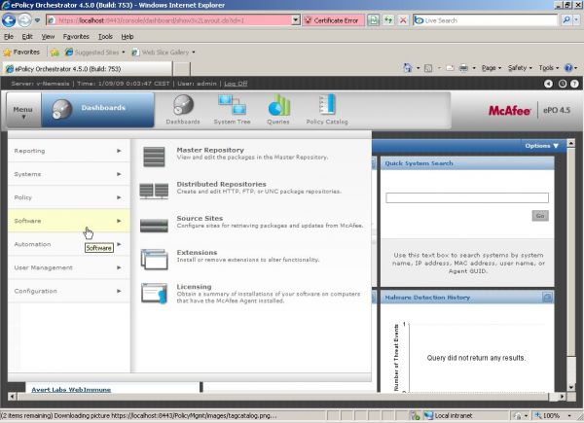Open Distributed Repositories
Image resolution: width=584 pixels, height=423 pixels.
221,184
